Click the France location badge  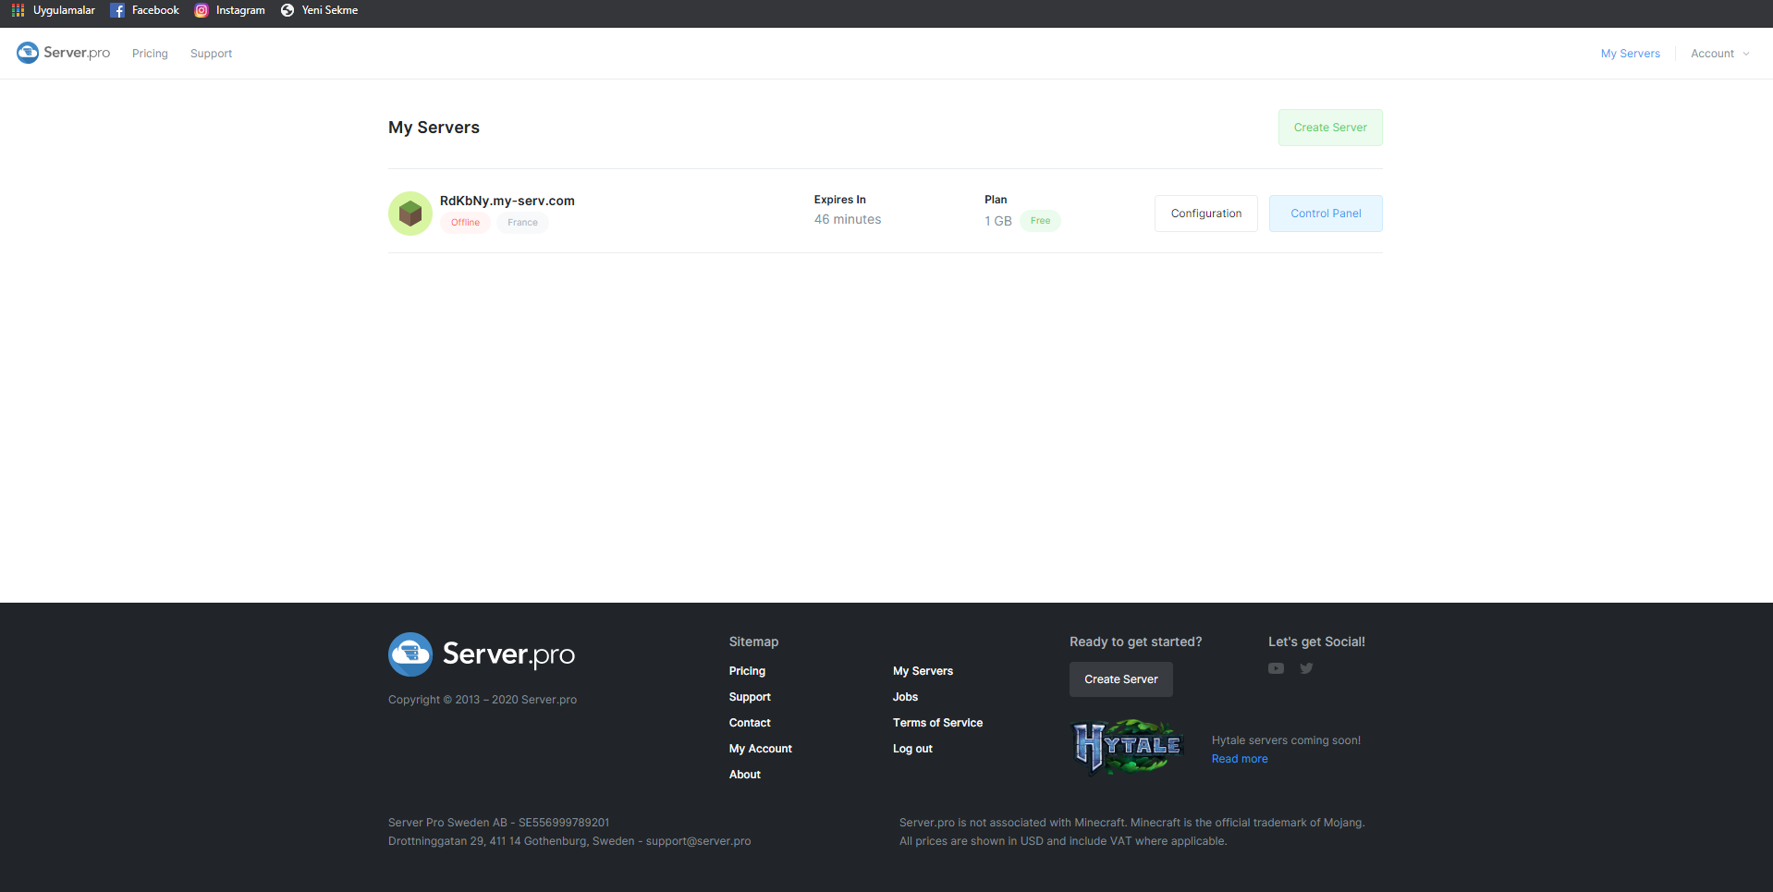pyautogui.click(x=522, y=223)
